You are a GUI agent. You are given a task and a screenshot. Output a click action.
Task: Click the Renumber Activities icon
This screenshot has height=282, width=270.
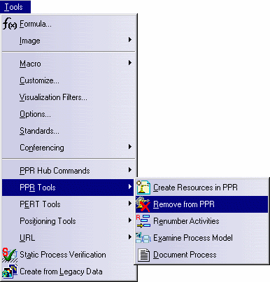[x=143, y=221]
